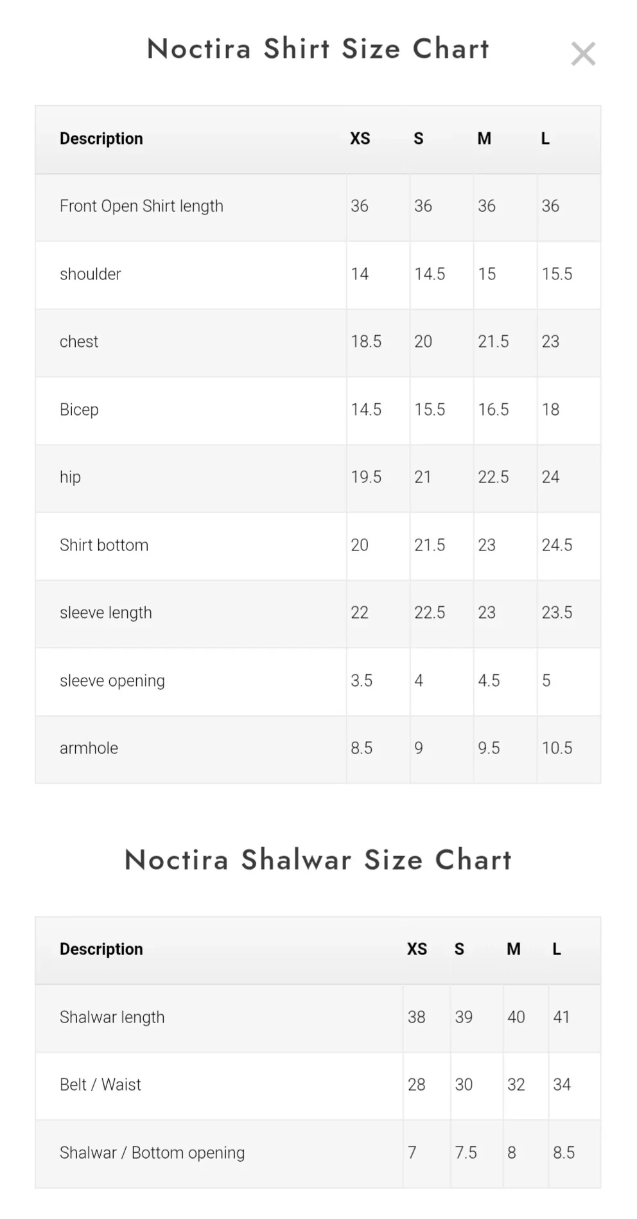Select the Shirt bottom value for size S
The height and width of the screenshot is (1219, 637).
point(430,545)
